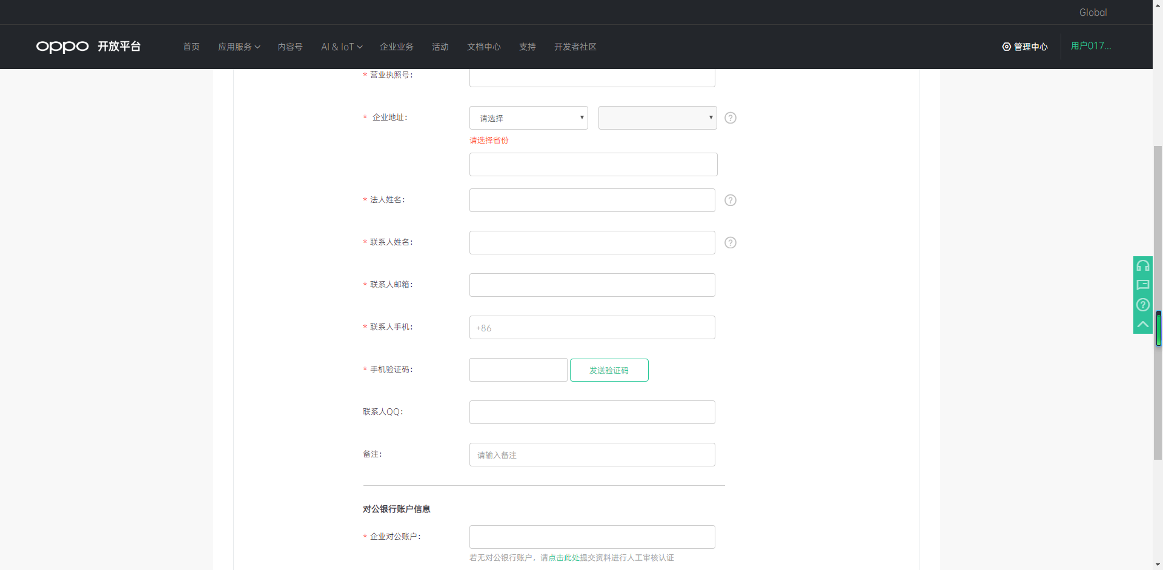1163x570 pixels.
Task: Open 开发者社区 navigation item
Action: point(575,47)
